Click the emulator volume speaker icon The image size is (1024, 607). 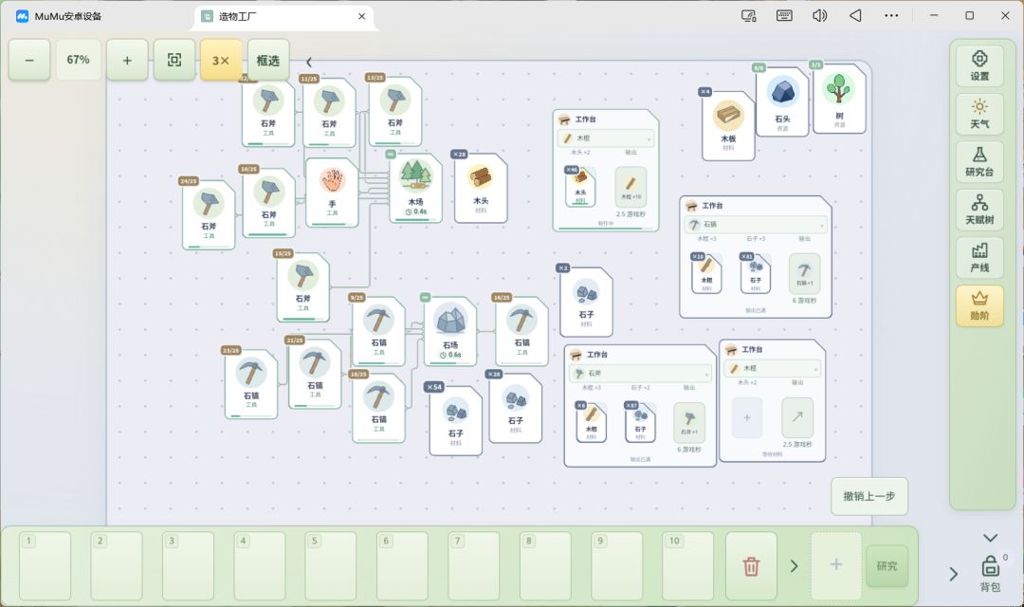(819, 16)
